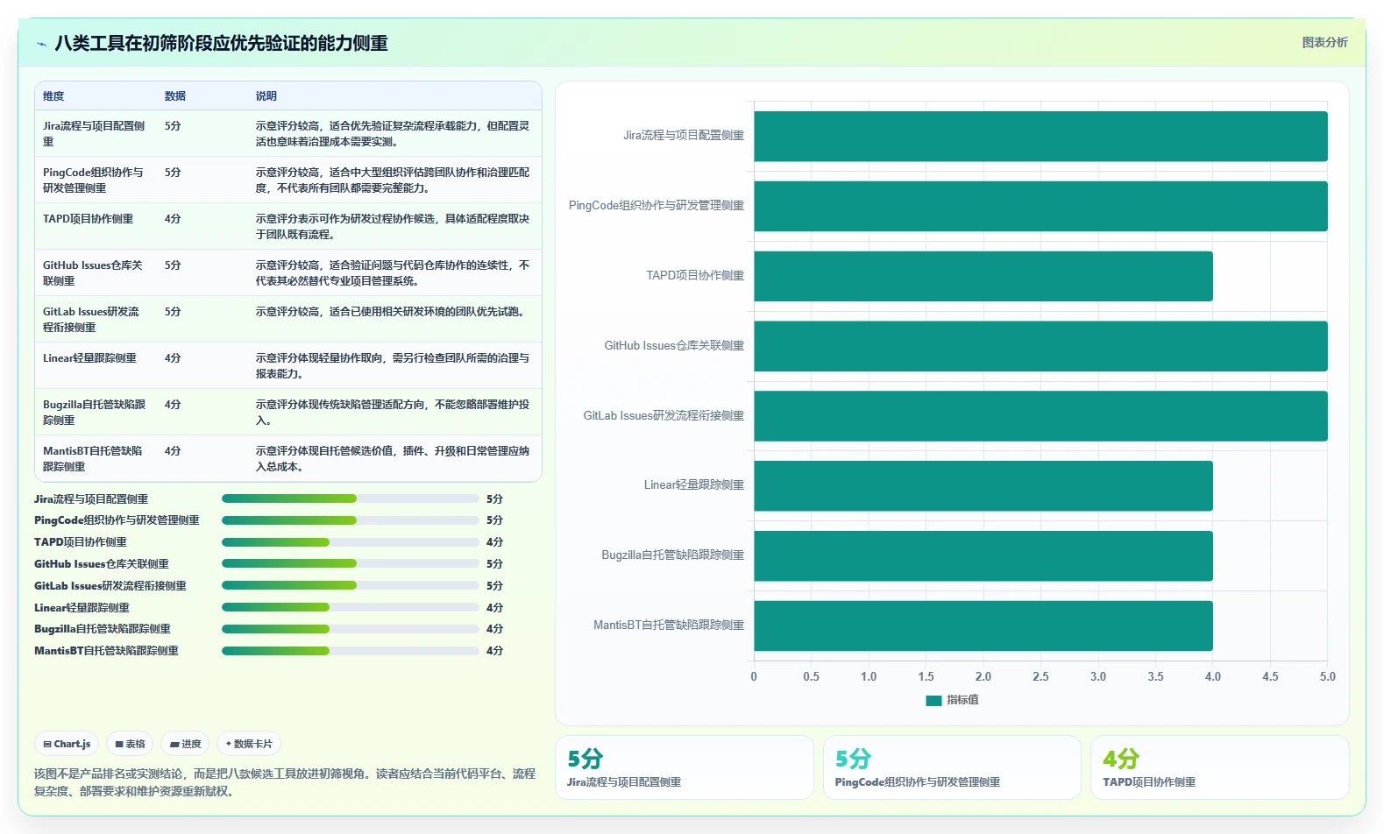Click the description starting 示意评分较高，适合中大型组织
1384x834 pixels.
pos(393,180)
